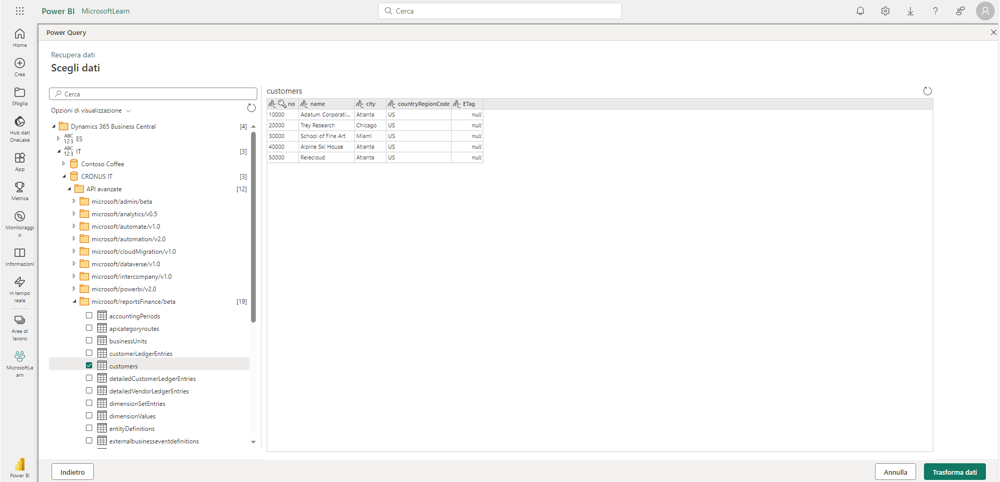Click the 'no' column key icon
The height and width of the screenshot is (482, 1000).
click(282, 104)
